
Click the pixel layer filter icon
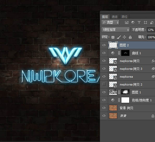pyautogui.click(x=127, y=22)
